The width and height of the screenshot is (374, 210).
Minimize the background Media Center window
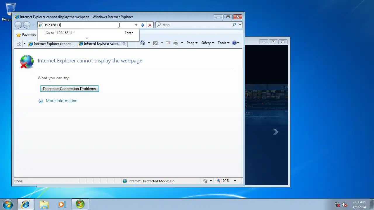tap(264, 42)
